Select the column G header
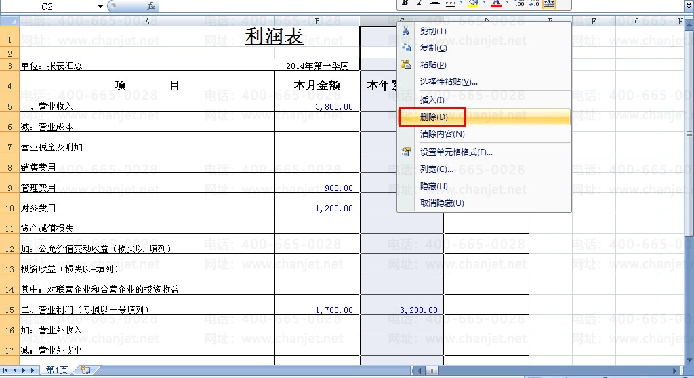694x378 pixels. click(x=636, y=21)
